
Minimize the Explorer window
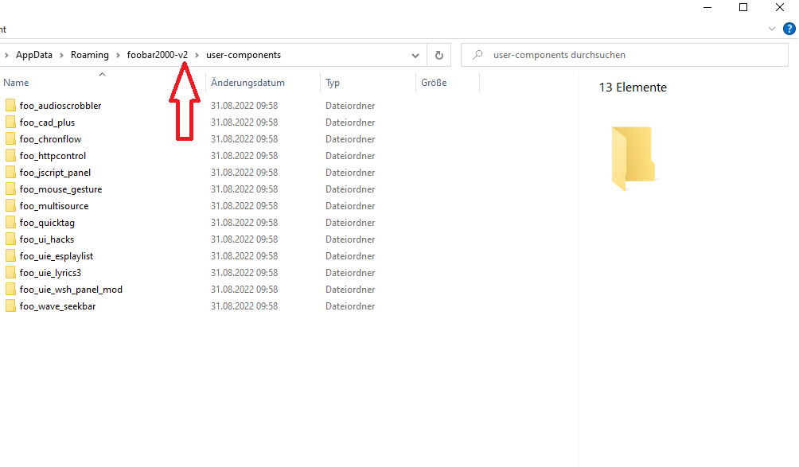(707, 8)
